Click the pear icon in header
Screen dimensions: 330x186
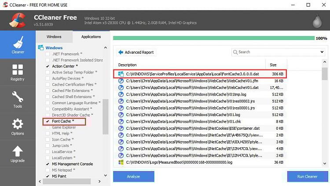[317, 21]
